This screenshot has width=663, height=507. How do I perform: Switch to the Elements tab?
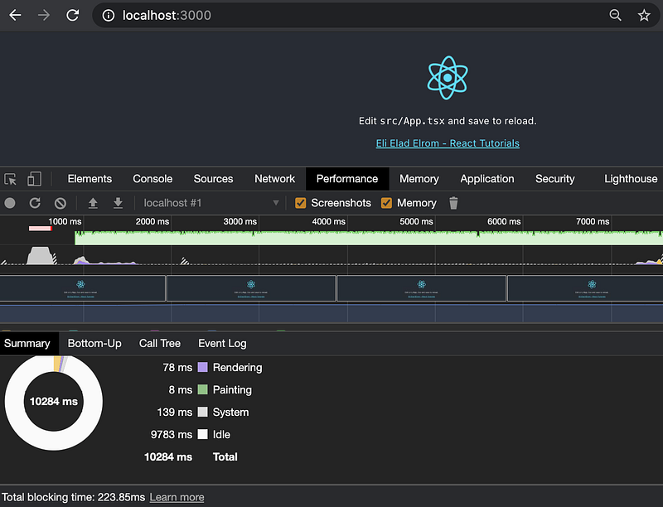[x=90, y=179]
